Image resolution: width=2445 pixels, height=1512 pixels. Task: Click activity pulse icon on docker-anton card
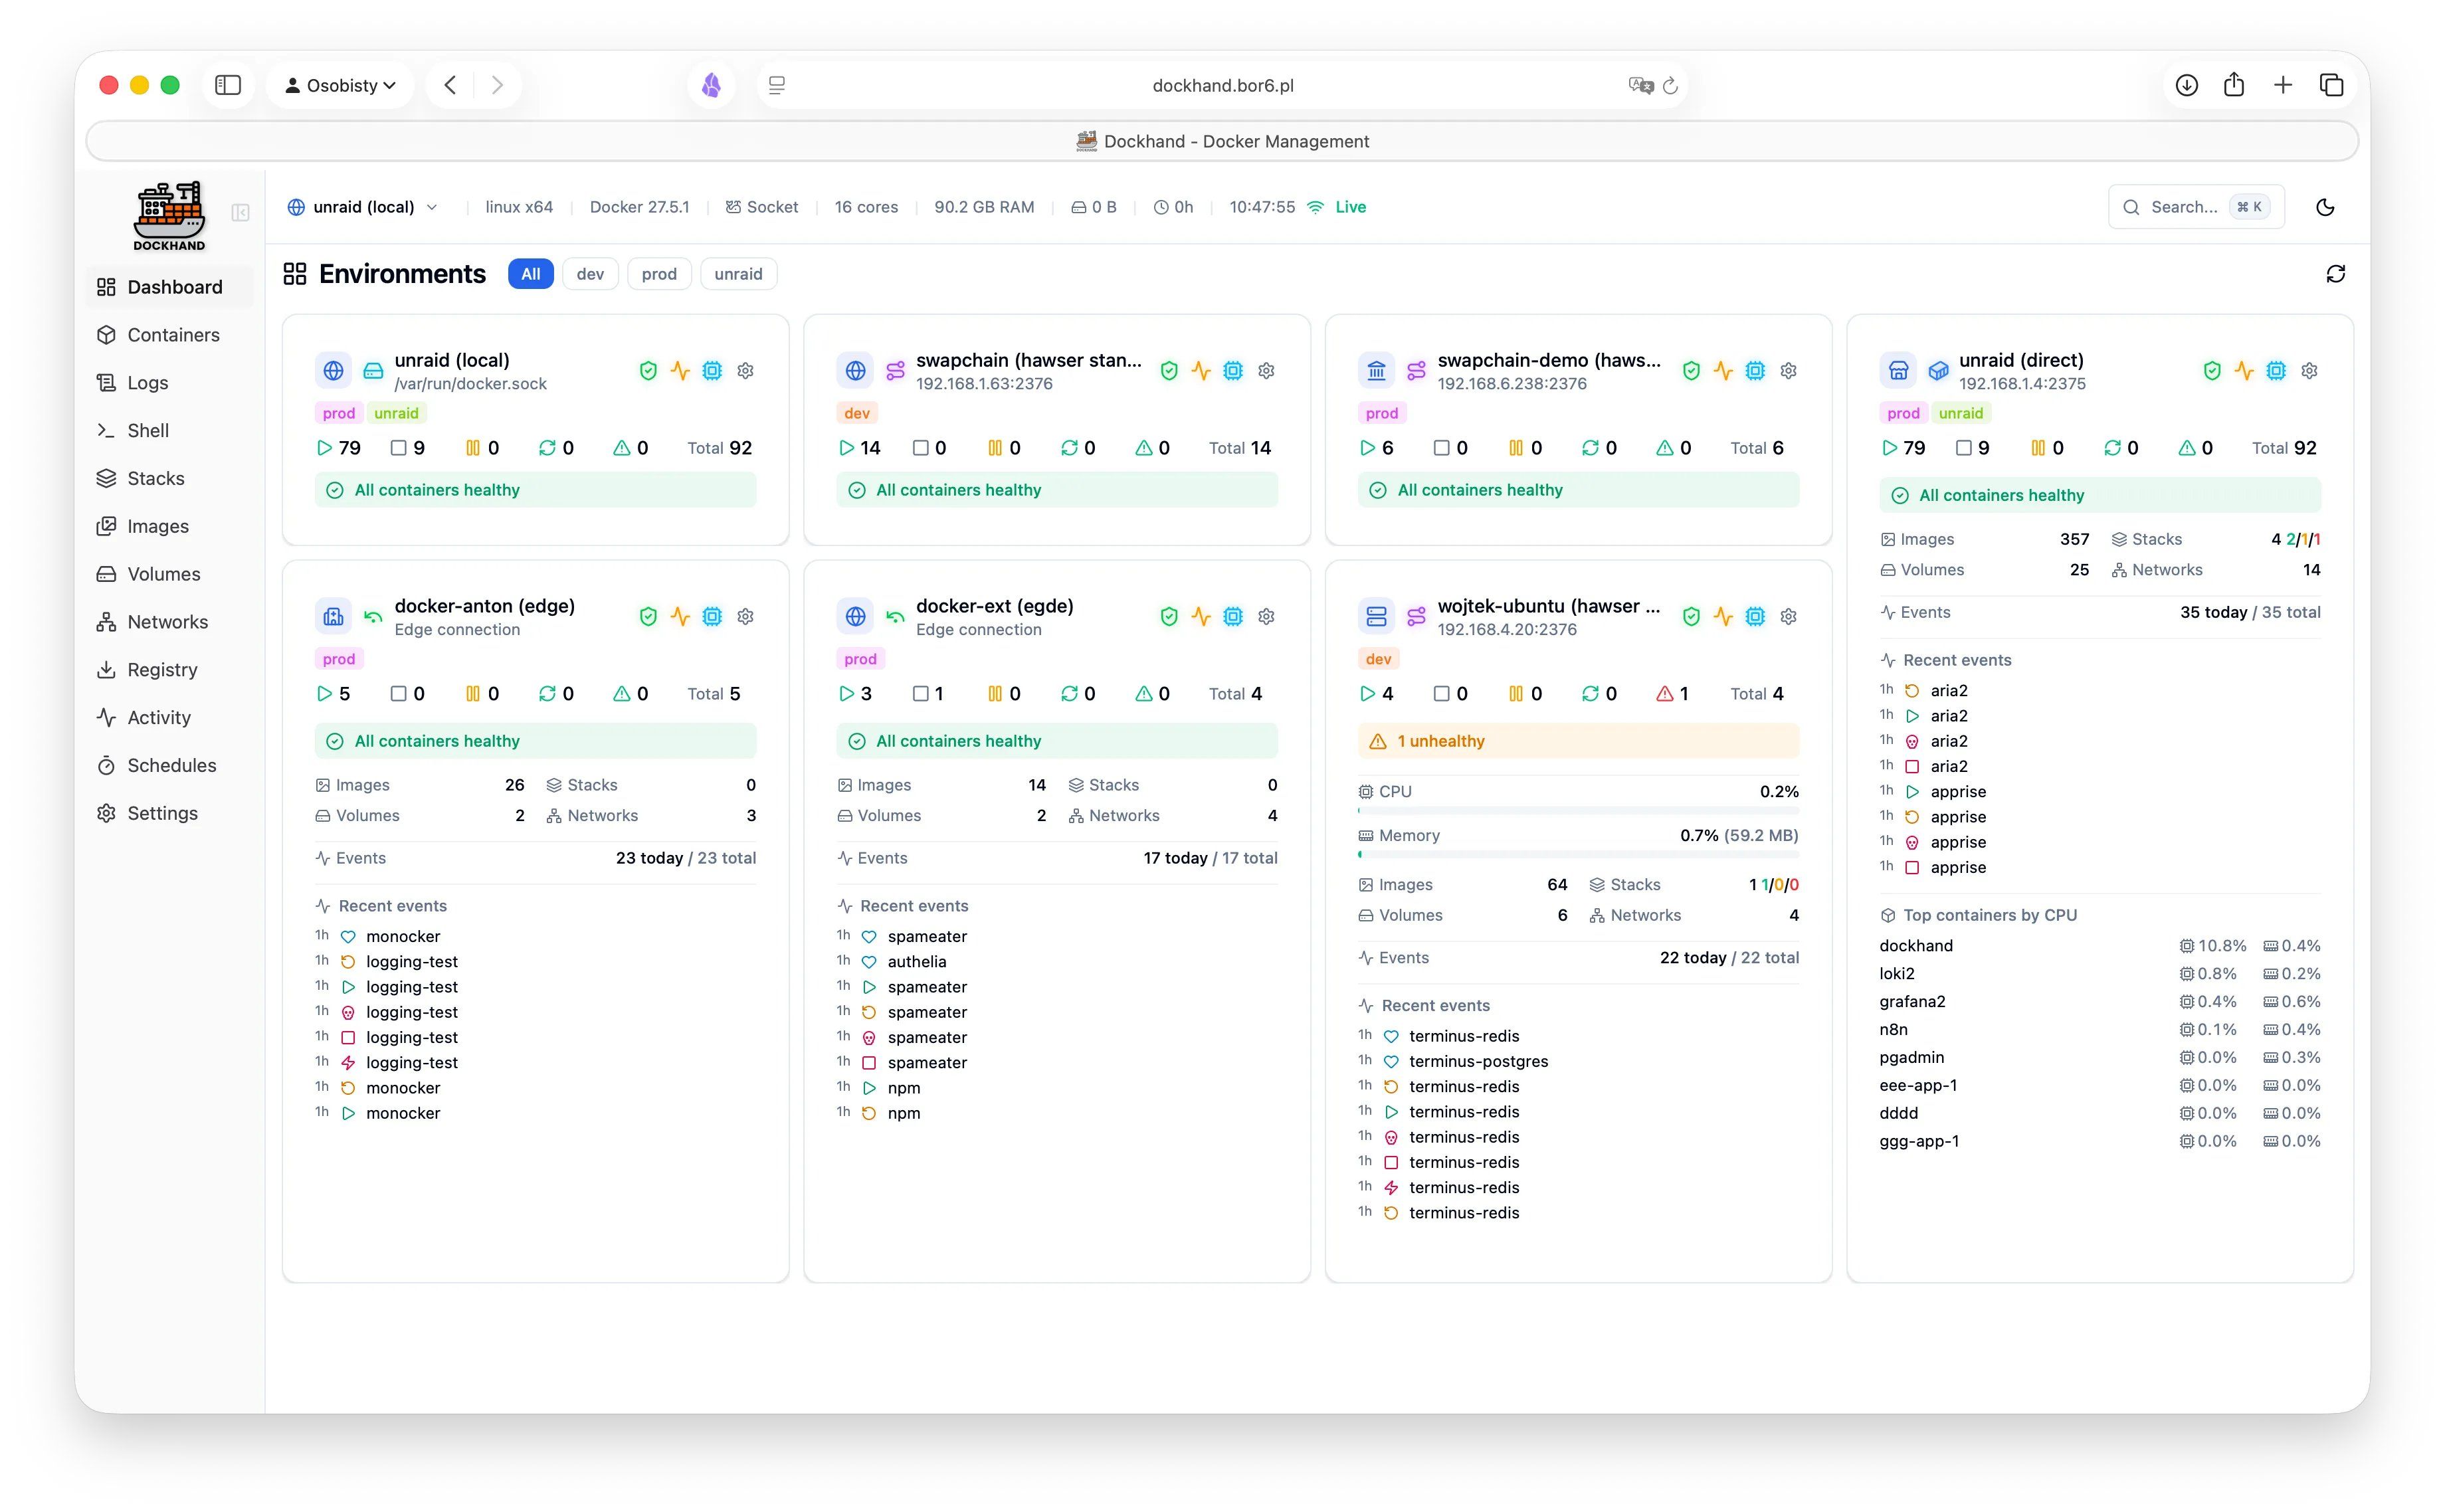coord(680,617)
